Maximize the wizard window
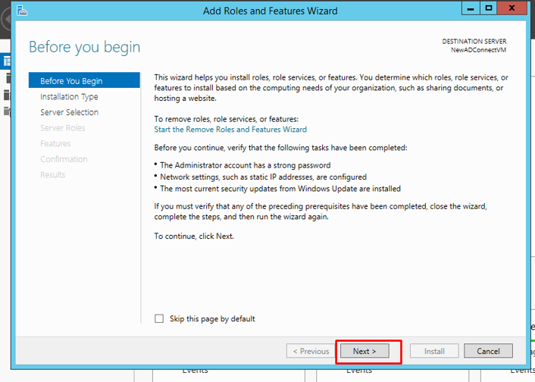The image size is (535, 382). pyautogui.click(x=490, y=9)
